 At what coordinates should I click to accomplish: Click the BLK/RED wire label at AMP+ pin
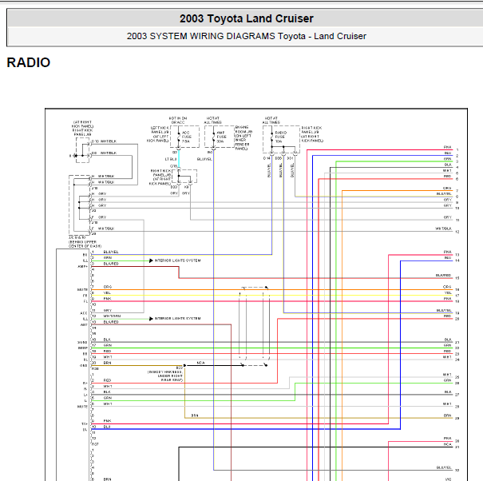click(x=111, y=264)
